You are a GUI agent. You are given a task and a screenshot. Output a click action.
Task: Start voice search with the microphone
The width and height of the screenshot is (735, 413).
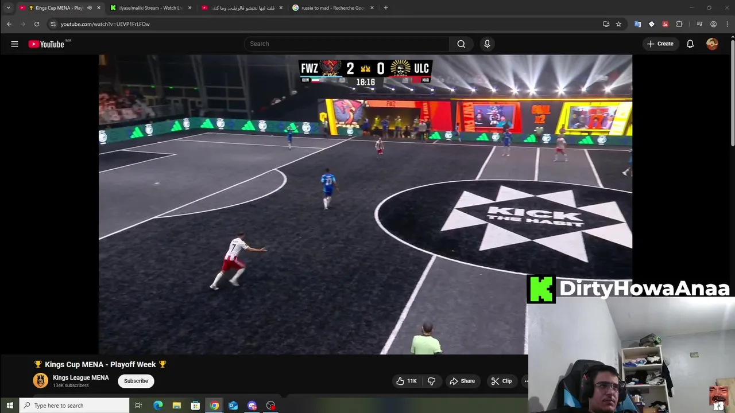pyautogui.click(x=487, y=44)
